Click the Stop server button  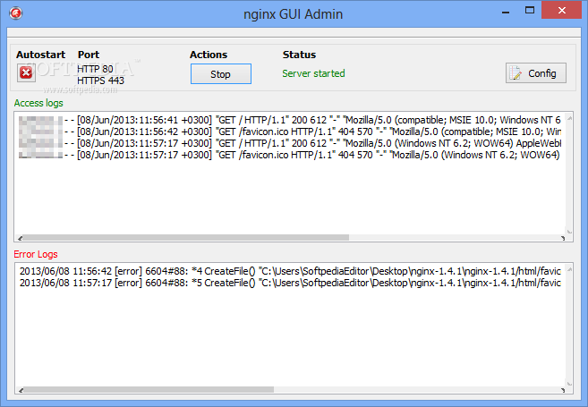click(x=220, y=74)
